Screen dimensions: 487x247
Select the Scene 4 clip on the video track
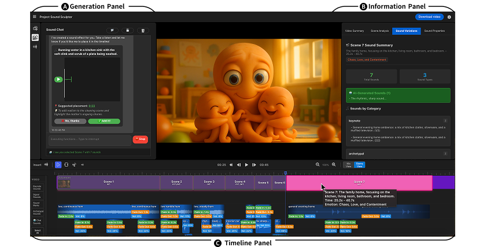tap(240, 183)
